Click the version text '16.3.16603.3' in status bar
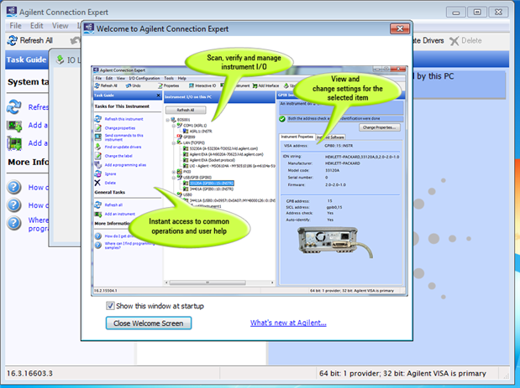Viewport: 520px width, 388px height. coord(29,374)
